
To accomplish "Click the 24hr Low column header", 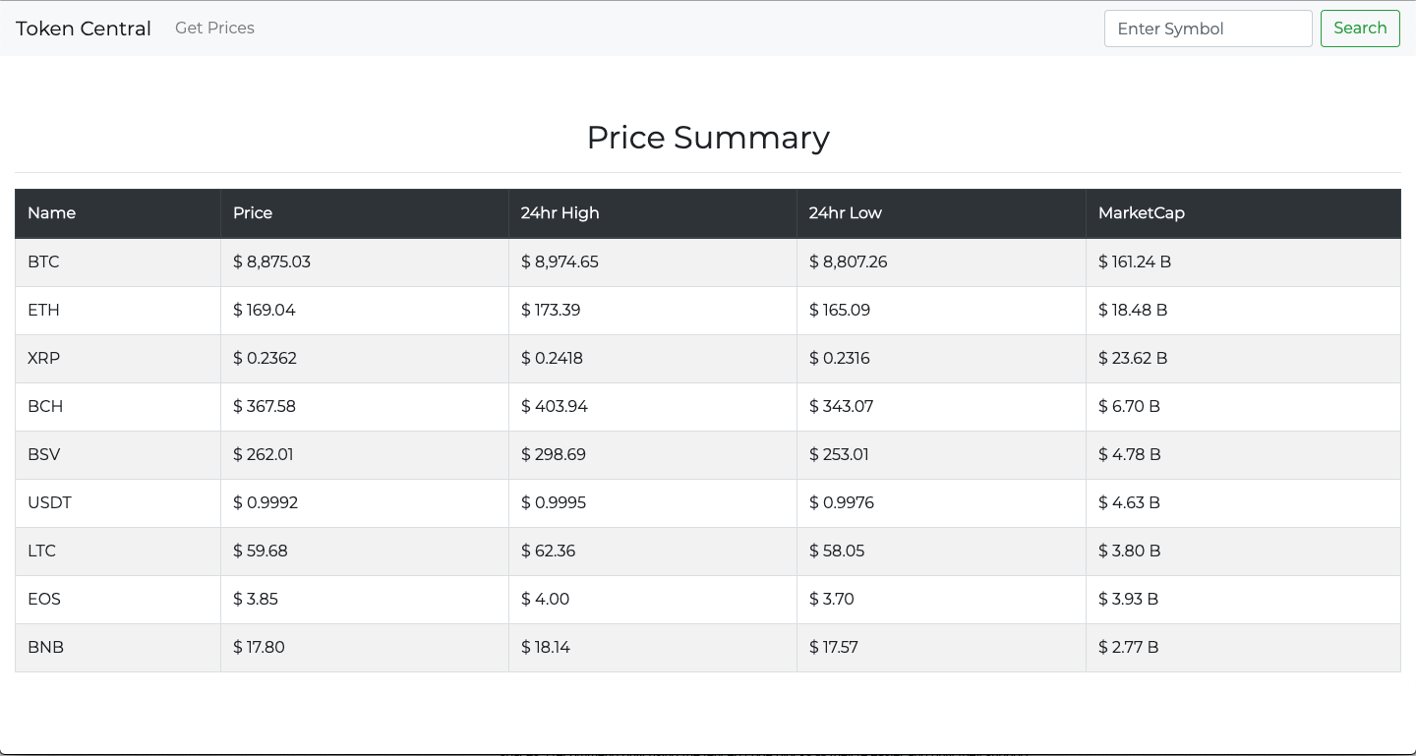I will click(x=845, y=213).
